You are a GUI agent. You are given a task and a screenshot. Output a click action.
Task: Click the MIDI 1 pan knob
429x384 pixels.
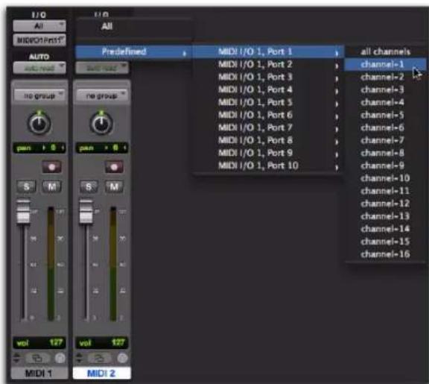click(x=39, y=124)
